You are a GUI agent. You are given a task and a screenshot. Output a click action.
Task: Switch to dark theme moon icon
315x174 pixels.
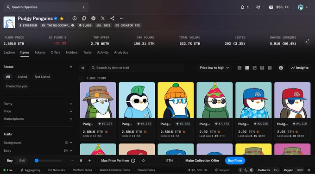246,170
